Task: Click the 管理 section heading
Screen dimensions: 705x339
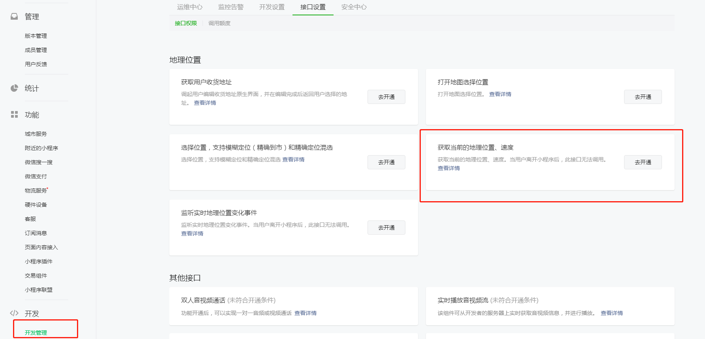Action: [x=32, y=17]
